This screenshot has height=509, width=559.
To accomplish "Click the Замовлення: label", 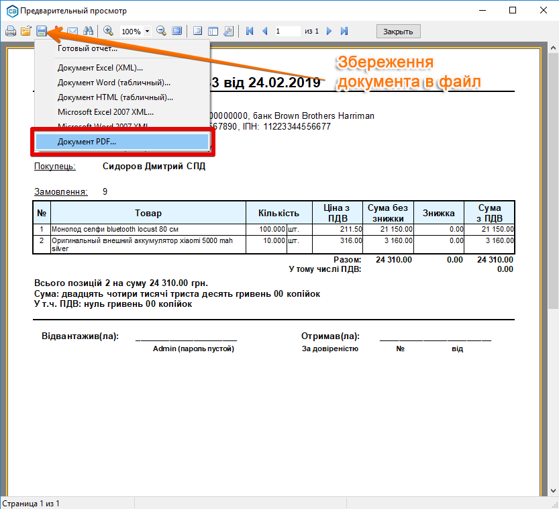I will pyautogui.click(x=61, y=192).
